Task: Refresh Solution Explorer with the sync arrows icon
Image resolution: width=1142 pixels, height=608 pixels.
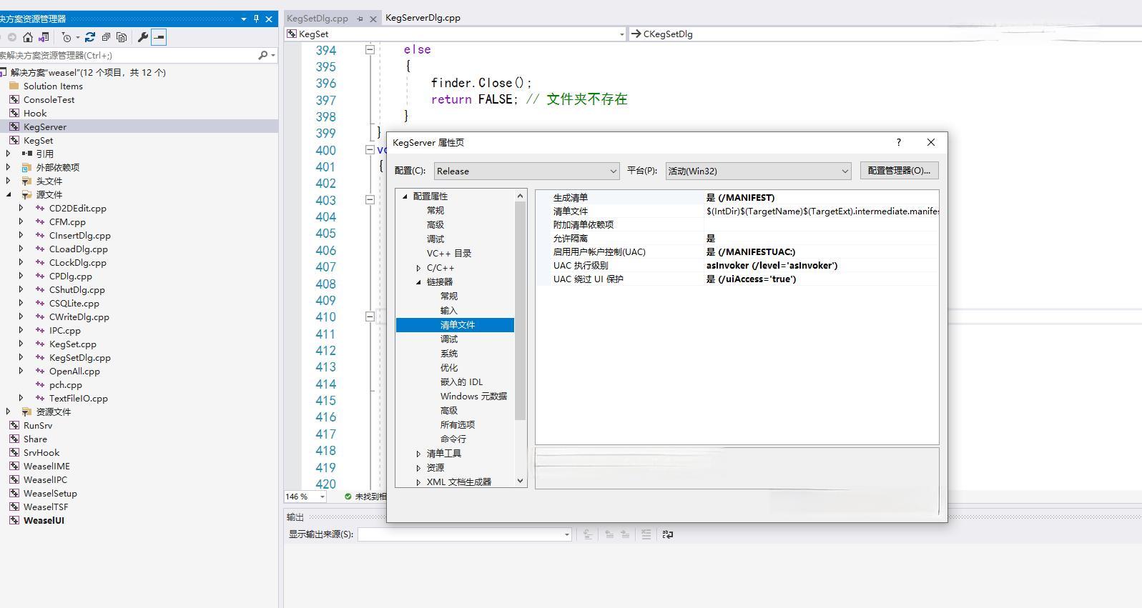Action: (x=89, y=37)
